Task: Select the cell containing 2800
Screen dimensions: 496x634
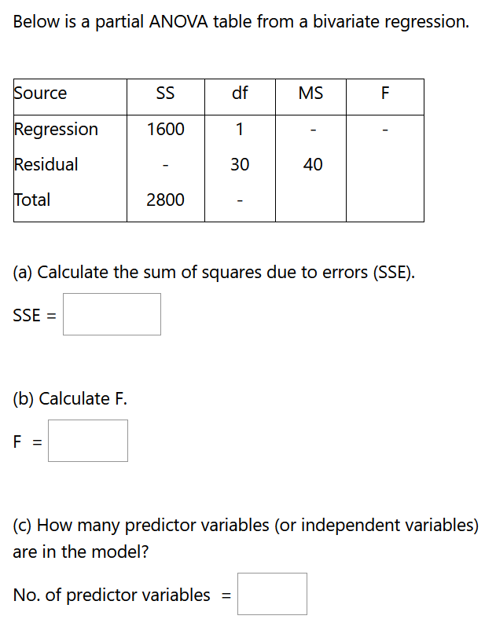Action: (x=165, y=200)
